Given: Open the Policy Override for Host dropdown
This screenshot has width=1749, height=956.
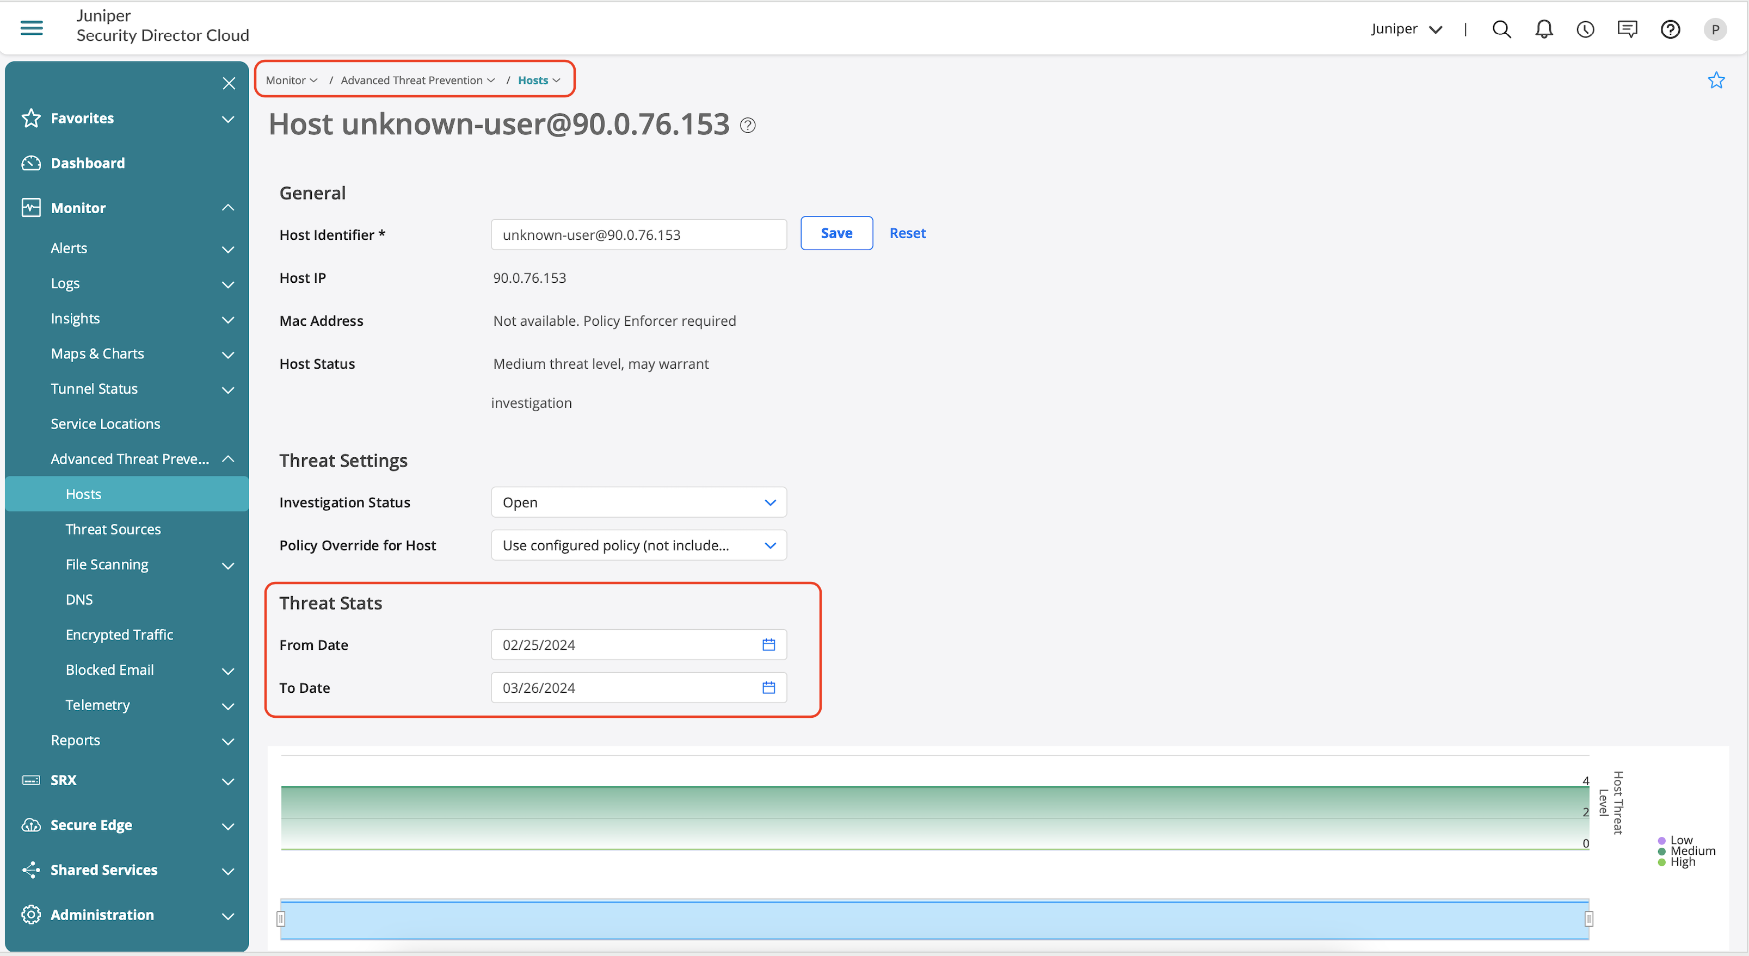Looking at the screenshot, I should pyautogui.click(x=638, y=545).
